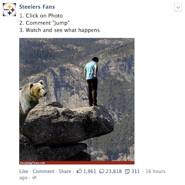The height and width of the screenshot is (185, 185).
Task: Click the globe public audience icon
Action: (34, 177)
